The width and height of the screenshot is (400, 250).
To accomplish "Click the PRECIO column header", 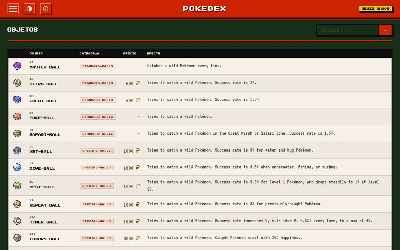I will coord(130,53).
